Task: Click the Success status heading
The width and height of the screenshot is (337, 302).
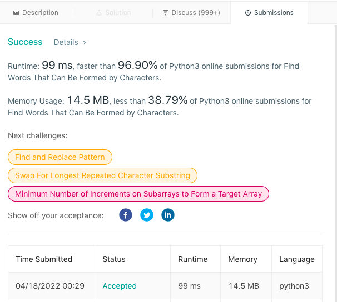Action: coord(25,42)
